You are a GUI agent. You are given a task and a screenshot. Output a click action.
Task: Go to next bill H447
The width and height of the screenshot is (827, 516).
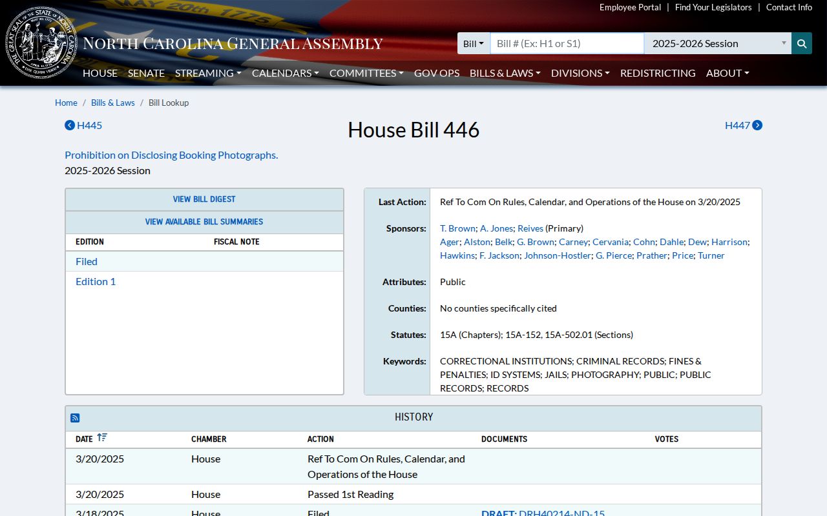(744, 125)
